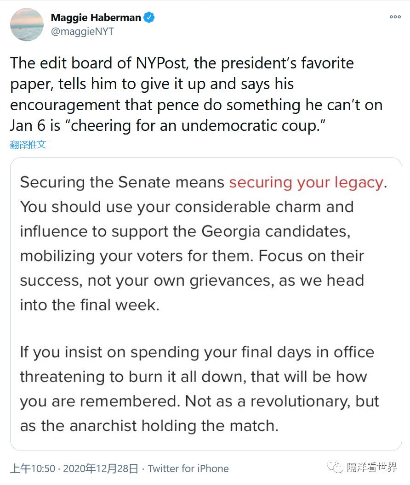Click the Maggie Haberman display name

click(96, 17)
